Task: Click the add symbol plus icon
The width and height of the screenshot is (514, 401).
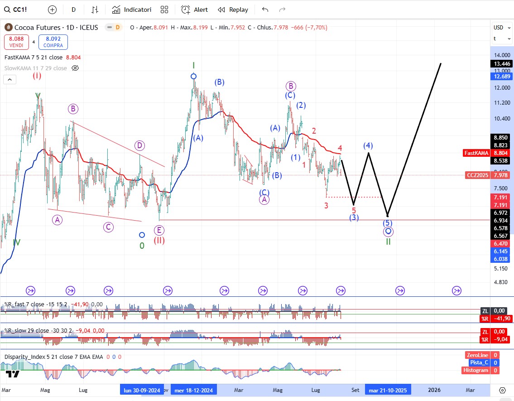Action: tap(53, 10)
